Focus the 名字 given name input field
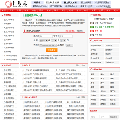The height and width of the screenshot is (120, 120). (66, 36)
